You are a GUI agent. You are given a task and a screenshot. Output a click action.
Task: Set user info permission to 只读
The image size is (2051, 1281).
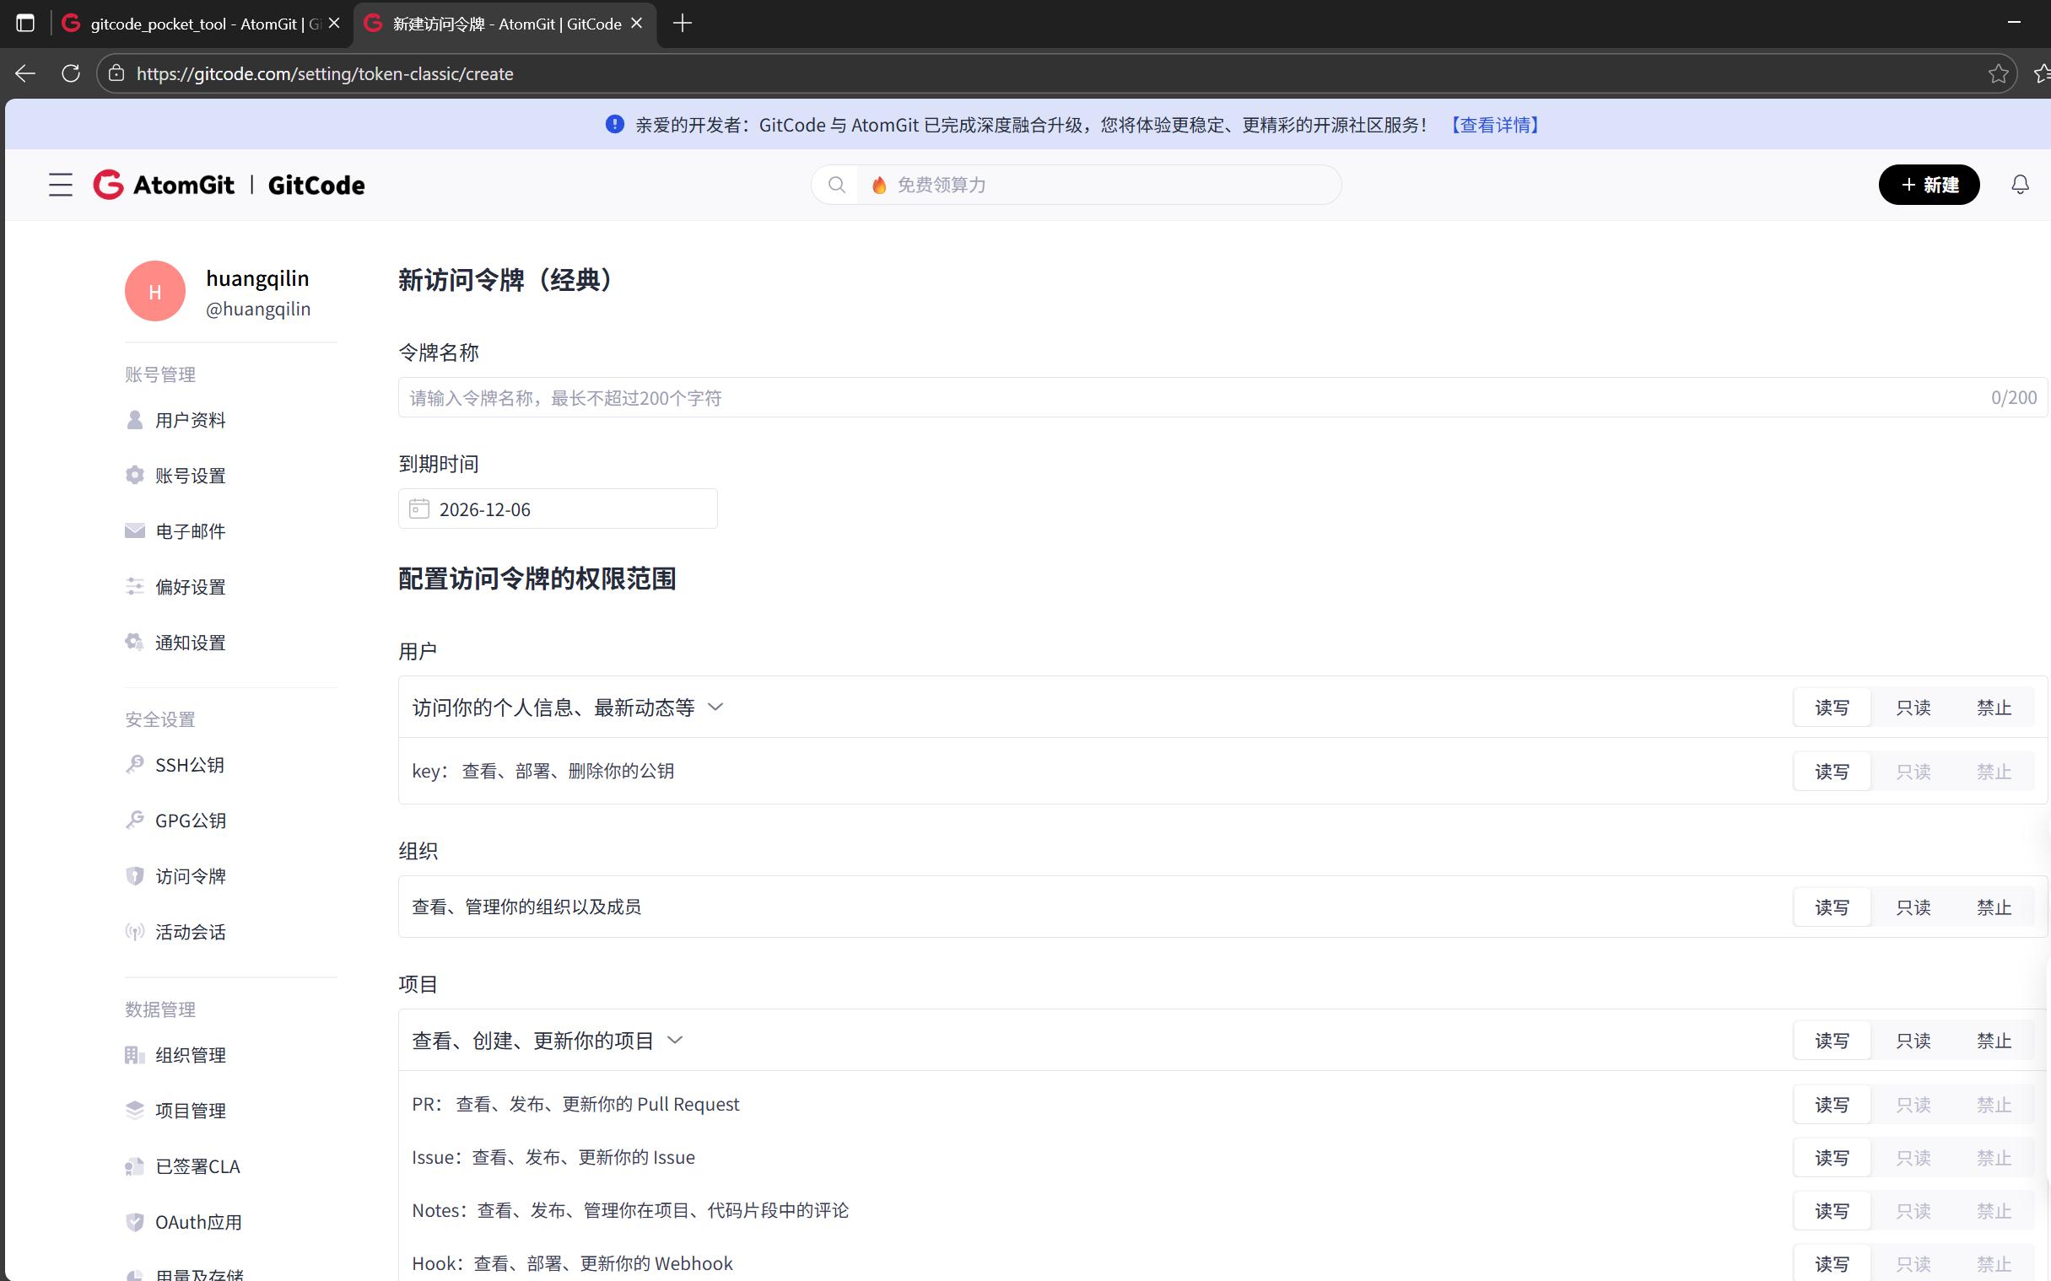1913,708
